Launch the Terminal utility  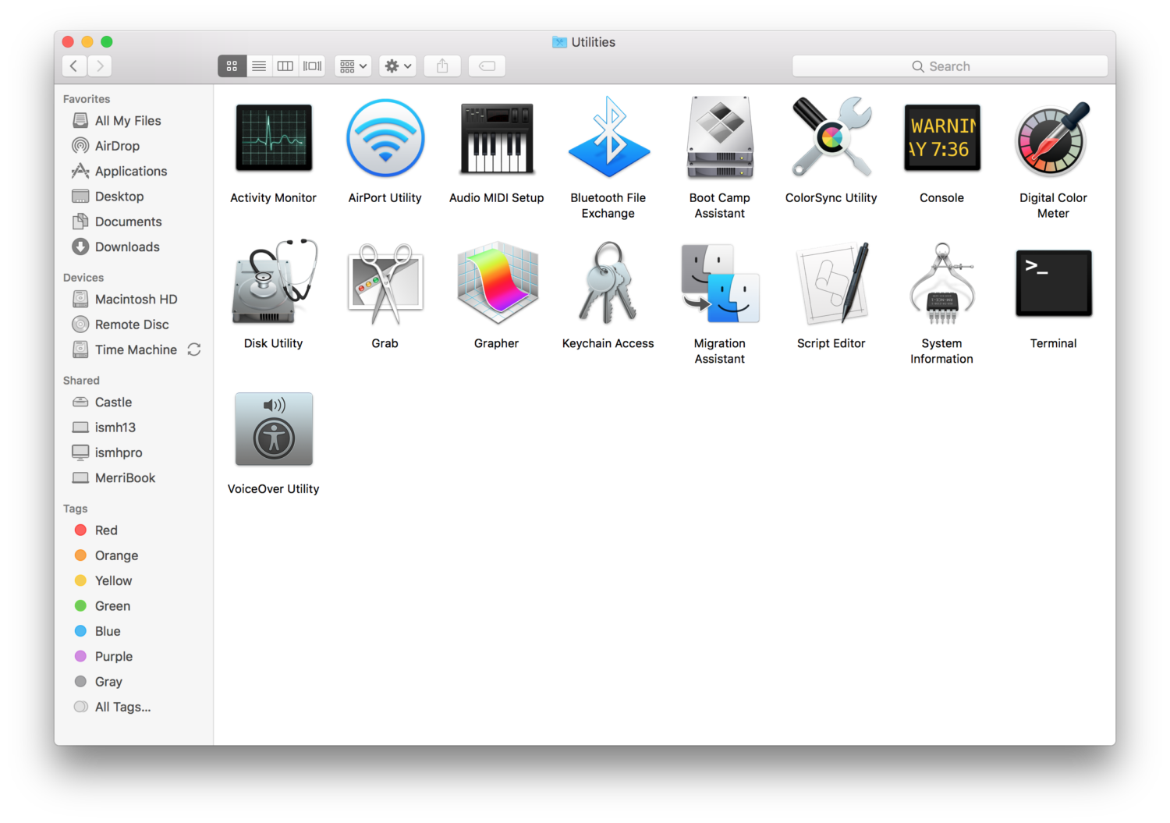click(x=1053, y=283)
